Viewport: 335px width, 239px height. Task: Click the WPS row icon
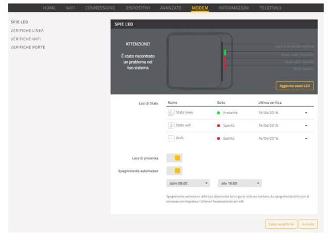click(x=171, y=138)
